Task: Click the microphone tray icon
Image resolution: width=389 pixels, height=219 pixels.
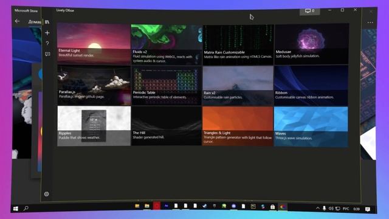Action: click(324, 208)
